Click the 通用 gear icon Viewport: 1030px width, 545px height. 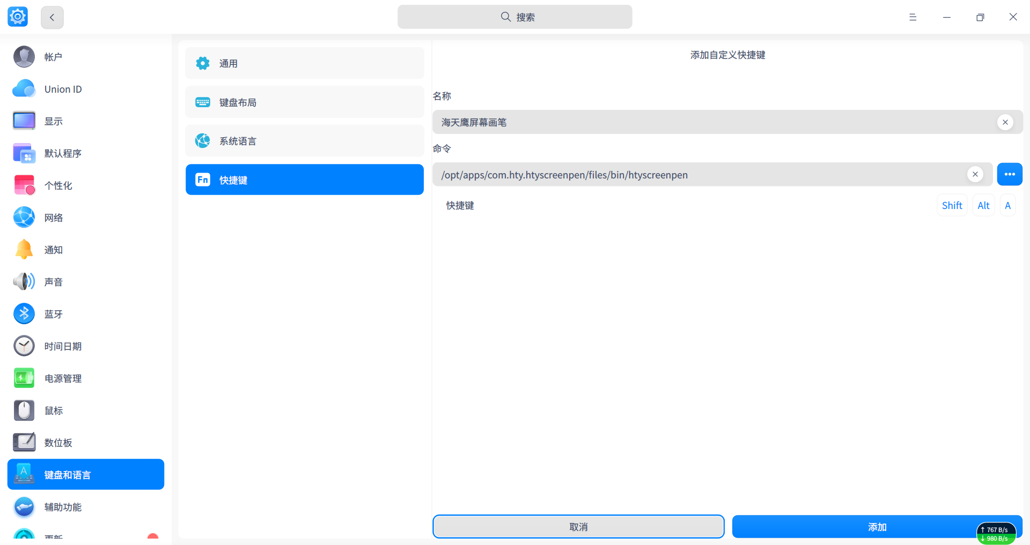203,63
